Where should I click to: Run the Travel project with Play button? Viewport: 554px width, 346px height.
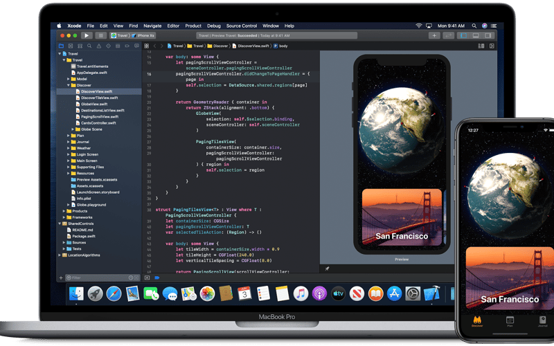click(x=87, y=35)
